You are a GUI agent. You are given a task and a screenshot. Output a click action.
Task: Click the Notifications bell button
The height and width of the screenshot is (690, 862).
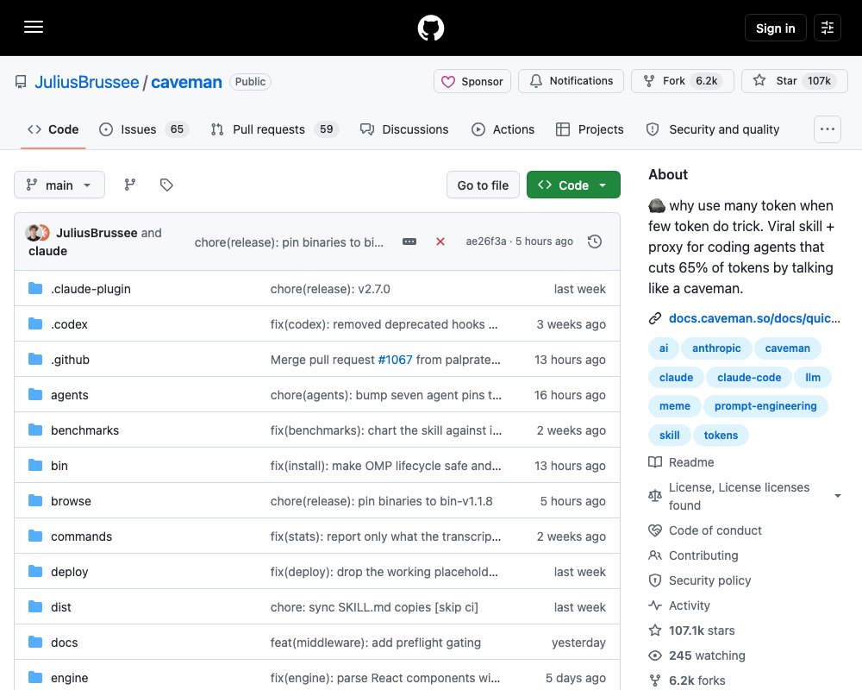pyautogui.click(x=572, y=81)
